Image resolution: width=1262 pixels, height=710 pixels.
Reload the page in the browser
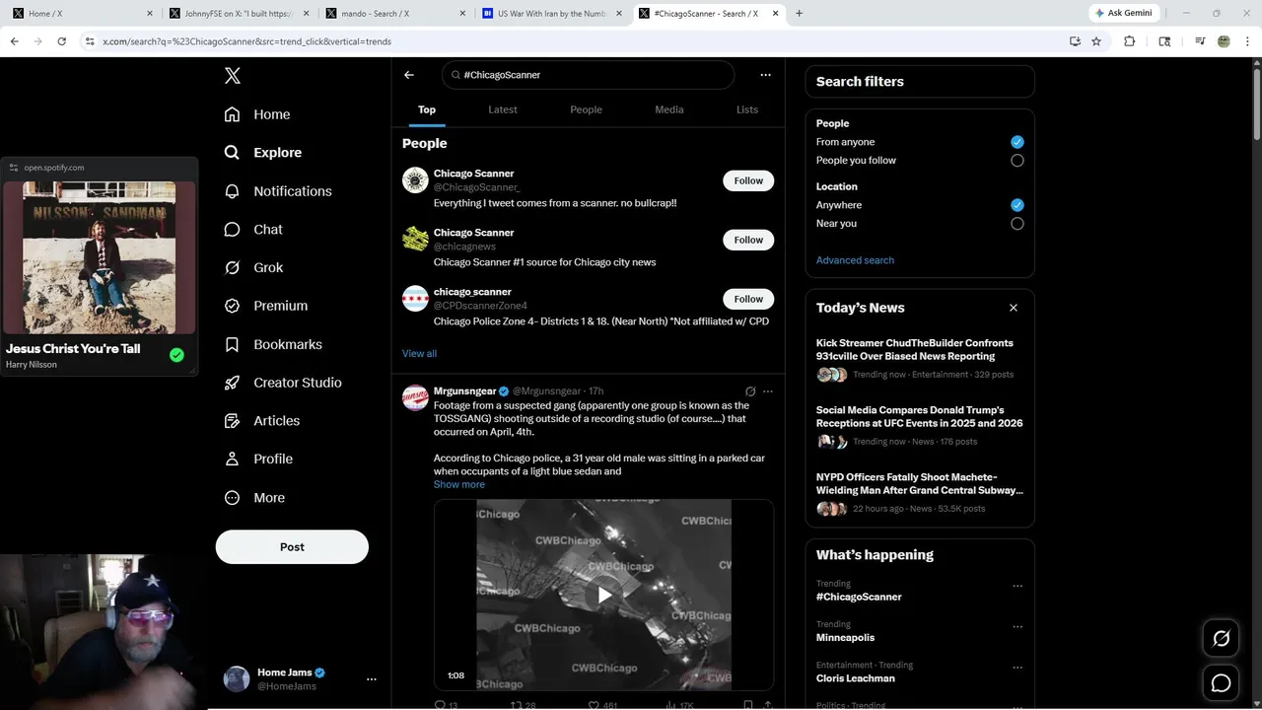[x=61, y=41]
